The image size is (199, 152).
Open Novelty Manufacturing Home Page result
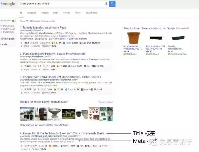[44, 28]
